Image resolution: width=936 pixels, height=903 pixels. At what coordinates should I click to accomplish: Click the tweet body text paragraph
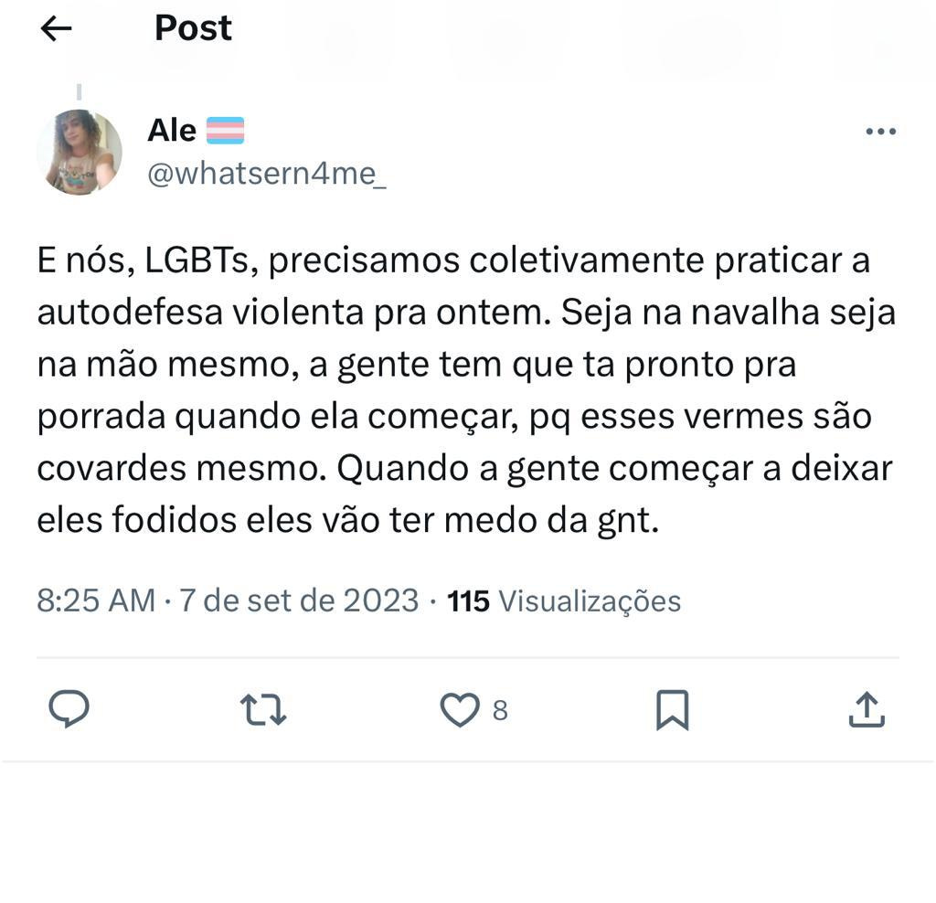point(466,389)
